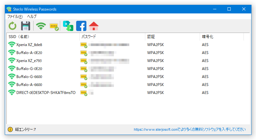Viewport: 256px width, 140px height.
Task: Click password icon in Buffalo-G-0E20 row
Action: pyautogui.click(x=84, y=69)
